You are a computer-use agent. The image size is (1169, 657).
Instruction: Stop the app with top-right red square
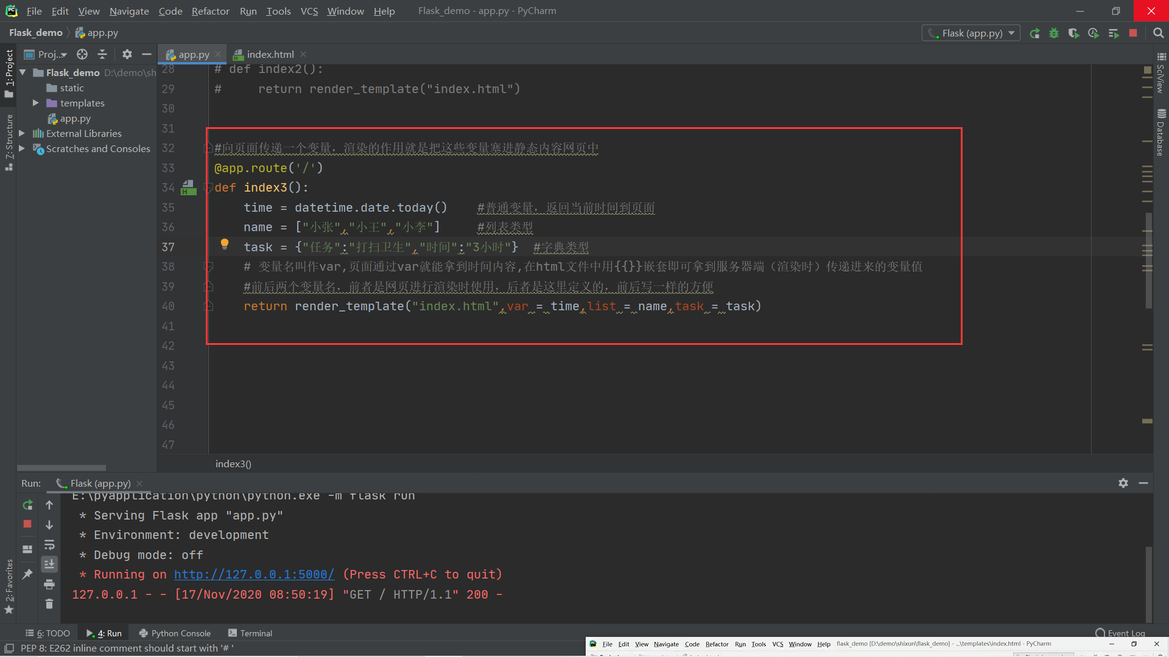[x=1133, y=33]
